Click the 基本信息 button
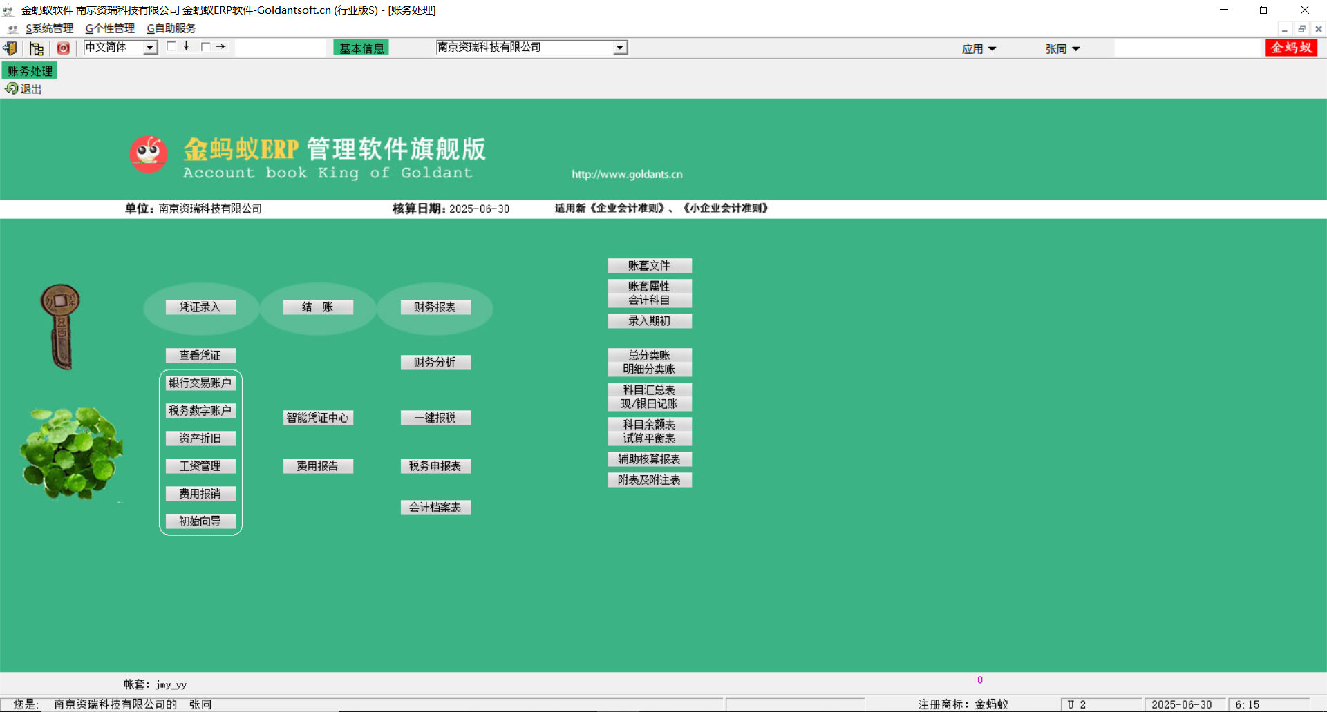Image resolution: width=1327 pixels, height=712 pixels. pyautogui.click(x=361, y=48)
